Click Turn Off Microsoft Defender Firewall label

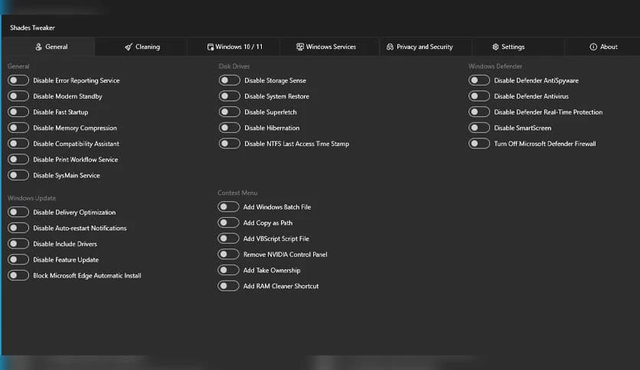544,144
